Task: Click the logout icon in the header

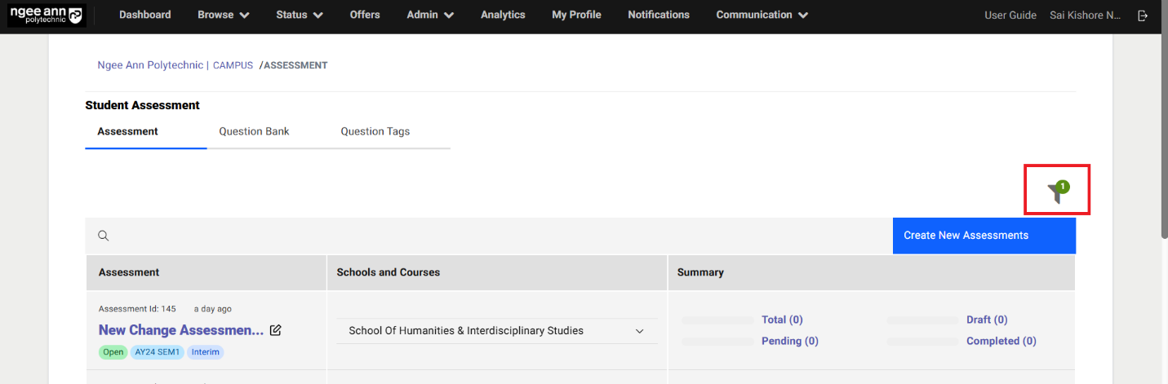Action: click(1142, 15)
